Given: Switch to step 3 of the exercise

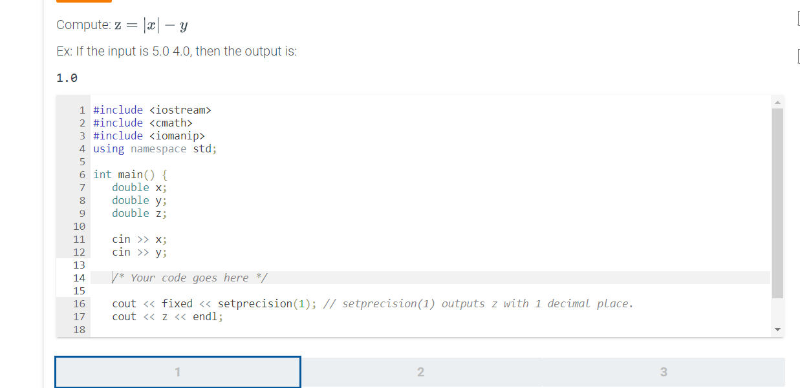Looking at the screenshot, I should click(663, 371).
